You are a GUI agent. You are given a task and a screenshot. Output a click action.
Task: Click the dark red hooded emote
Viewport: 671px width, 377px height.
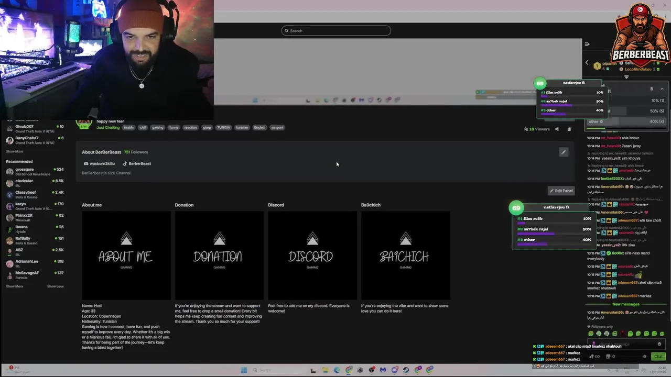click(x=623, y=334)
